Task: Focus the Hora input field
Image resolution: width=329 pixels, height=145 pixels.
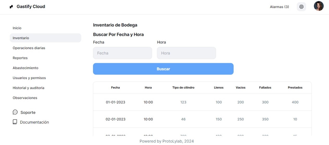Action: click(186, 53)
